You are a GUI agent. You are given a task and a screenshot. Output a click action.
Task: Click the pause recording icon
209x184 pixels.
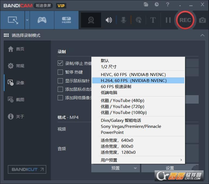(x=168, y=20)
